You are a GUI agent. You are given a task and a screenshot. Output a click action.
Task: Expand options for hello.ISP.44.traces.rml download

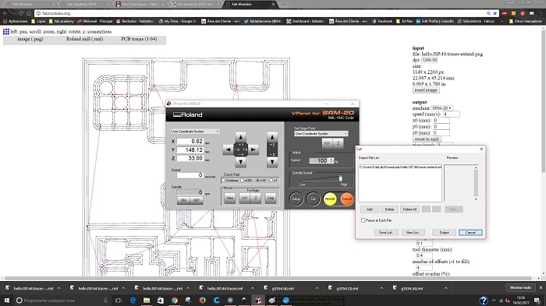click(252, 288)
